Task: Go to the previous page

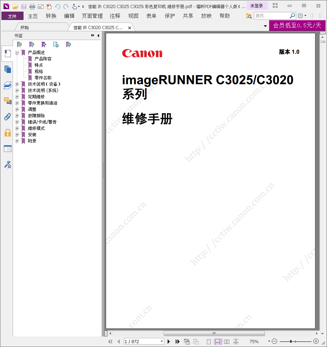Action: 119,341
